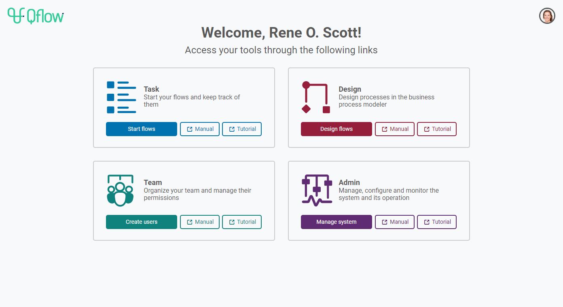This screenshot has width=563, height=307.
Task: Open the Design Tutorial link
Action: (437, 129)
